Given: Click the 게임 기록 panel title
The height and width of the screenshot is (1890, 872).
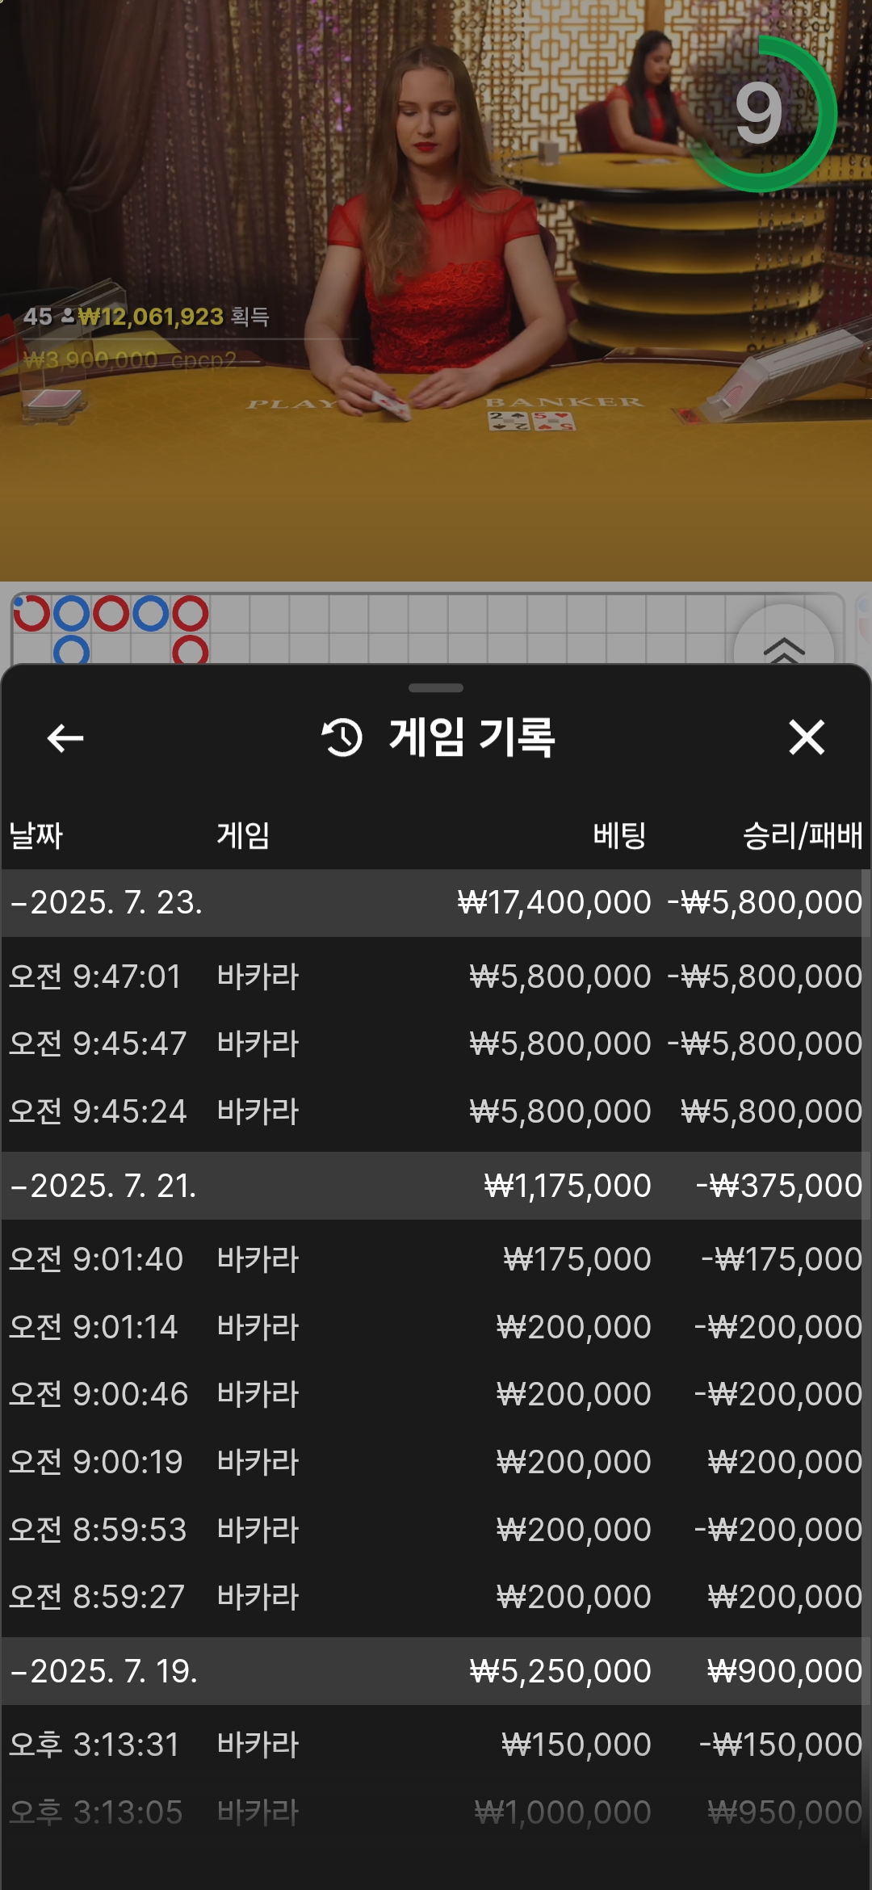Looking at the screenshot, I should click(x=472, y=737).
